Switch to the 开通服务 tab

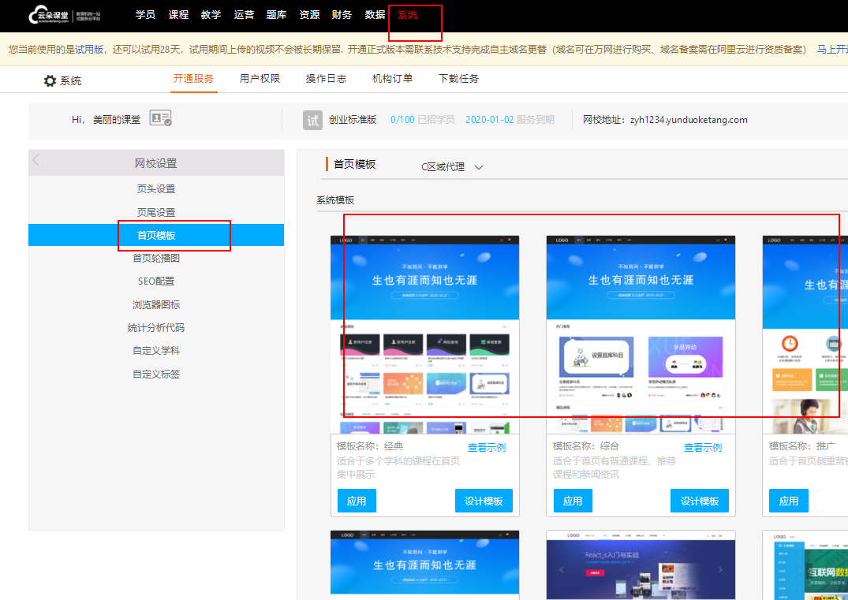193,79
